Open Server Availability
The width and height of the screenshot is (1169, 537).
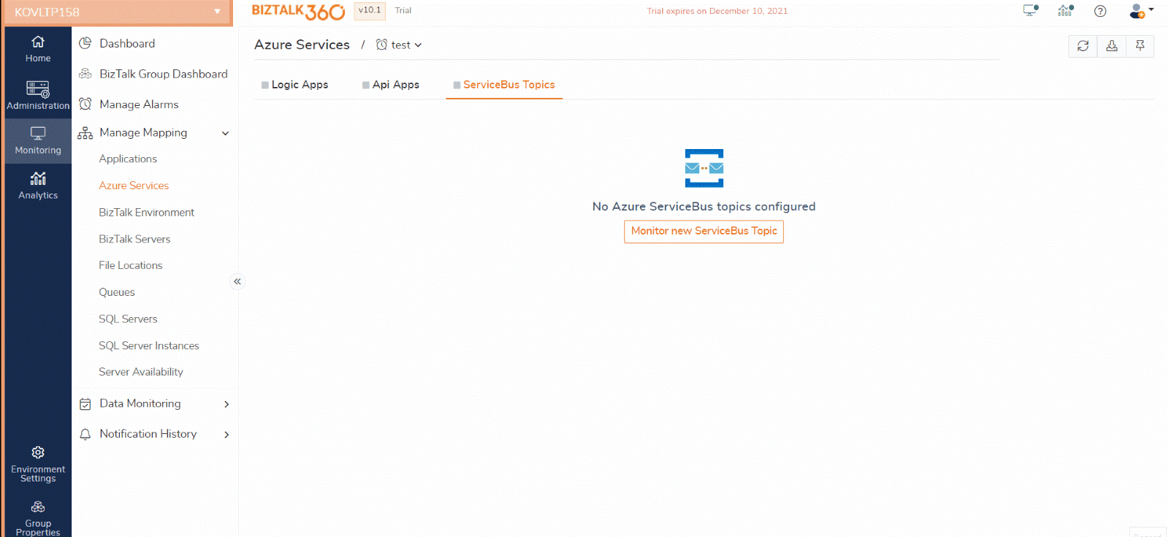(141, 372)
